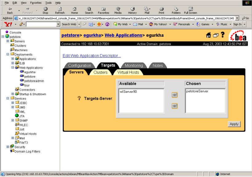Open console in new window icon
Screen dimensions: 252x177
pos(216,35)
